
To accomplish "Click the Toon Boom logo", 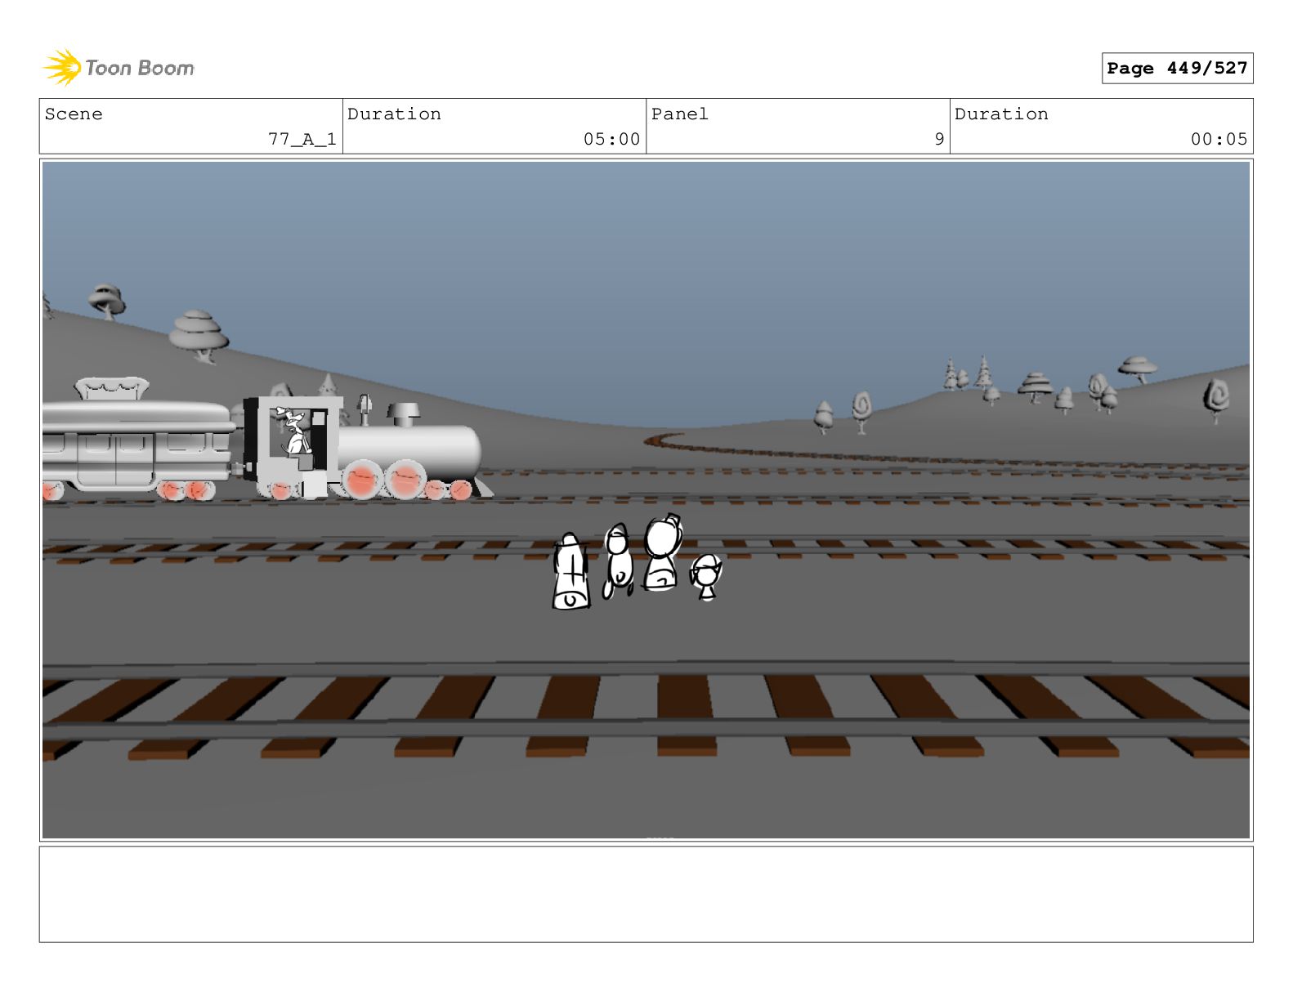I will pyautogui.click(x=119, y=68).
